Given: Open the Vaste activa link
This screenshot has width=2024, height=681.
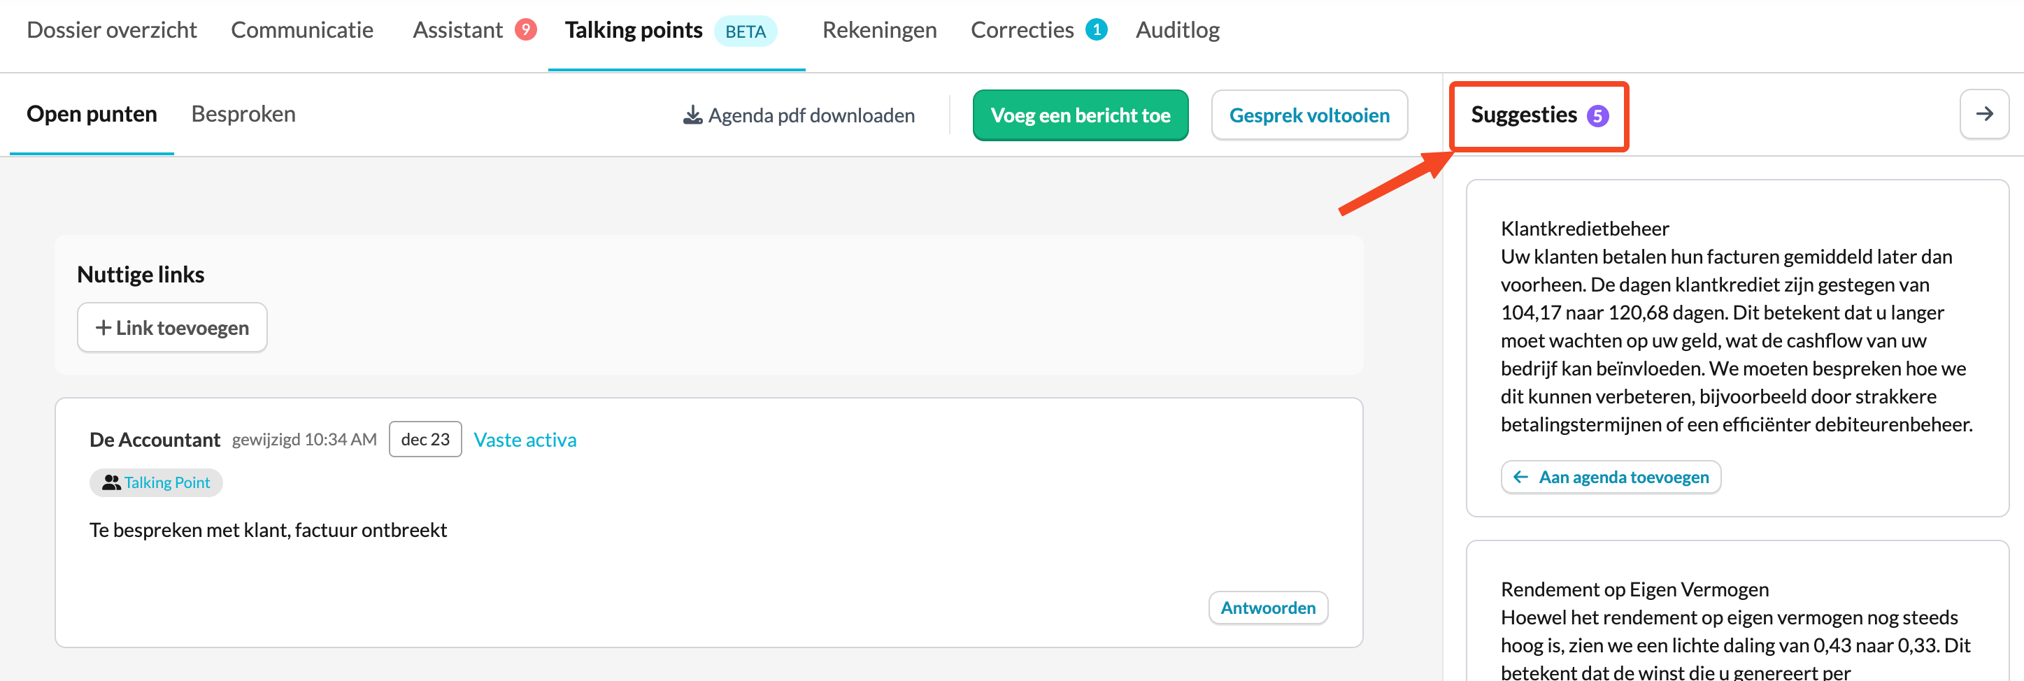Looking at the screenshot, I should [525, 440].
